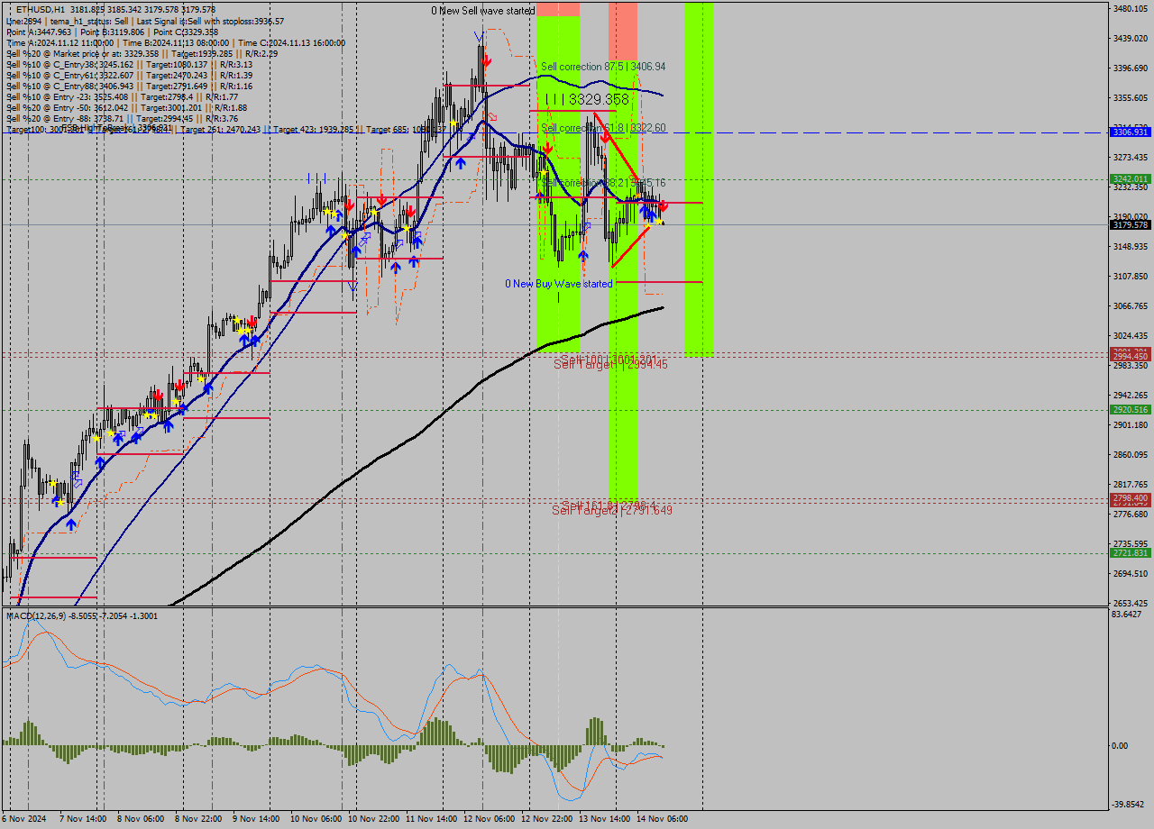Click the '12 Nov 22:00' time axis label
1154x829 pixels.
546,819
